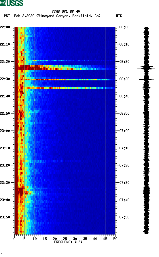The height and width of the screenshot is (257, 159).
Task: Click the seismogram spike near 06:35
Action: (147, 88)
